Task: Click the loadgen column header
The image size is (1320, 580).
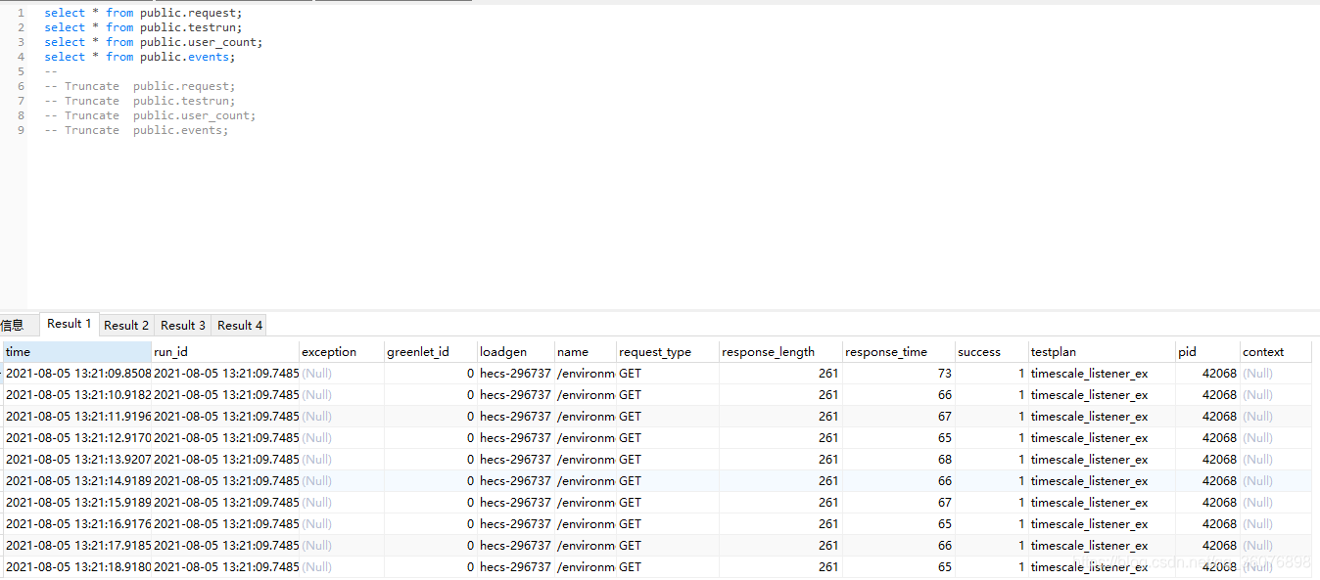Action: (516, 352)
